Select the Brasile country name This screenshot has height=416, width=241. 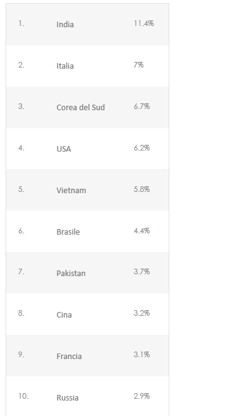pyautogui.click(x=68, y=232)
